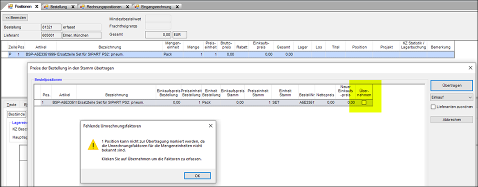478x187 pixels.
Task: Click the Bruttopreis column header
Action: pos(226,45)
